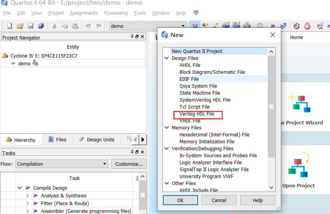Image resolution: width=330 pixels, height=214 pixels.
Task: Click the Copy toolbar icon
Action: [65, 26]
